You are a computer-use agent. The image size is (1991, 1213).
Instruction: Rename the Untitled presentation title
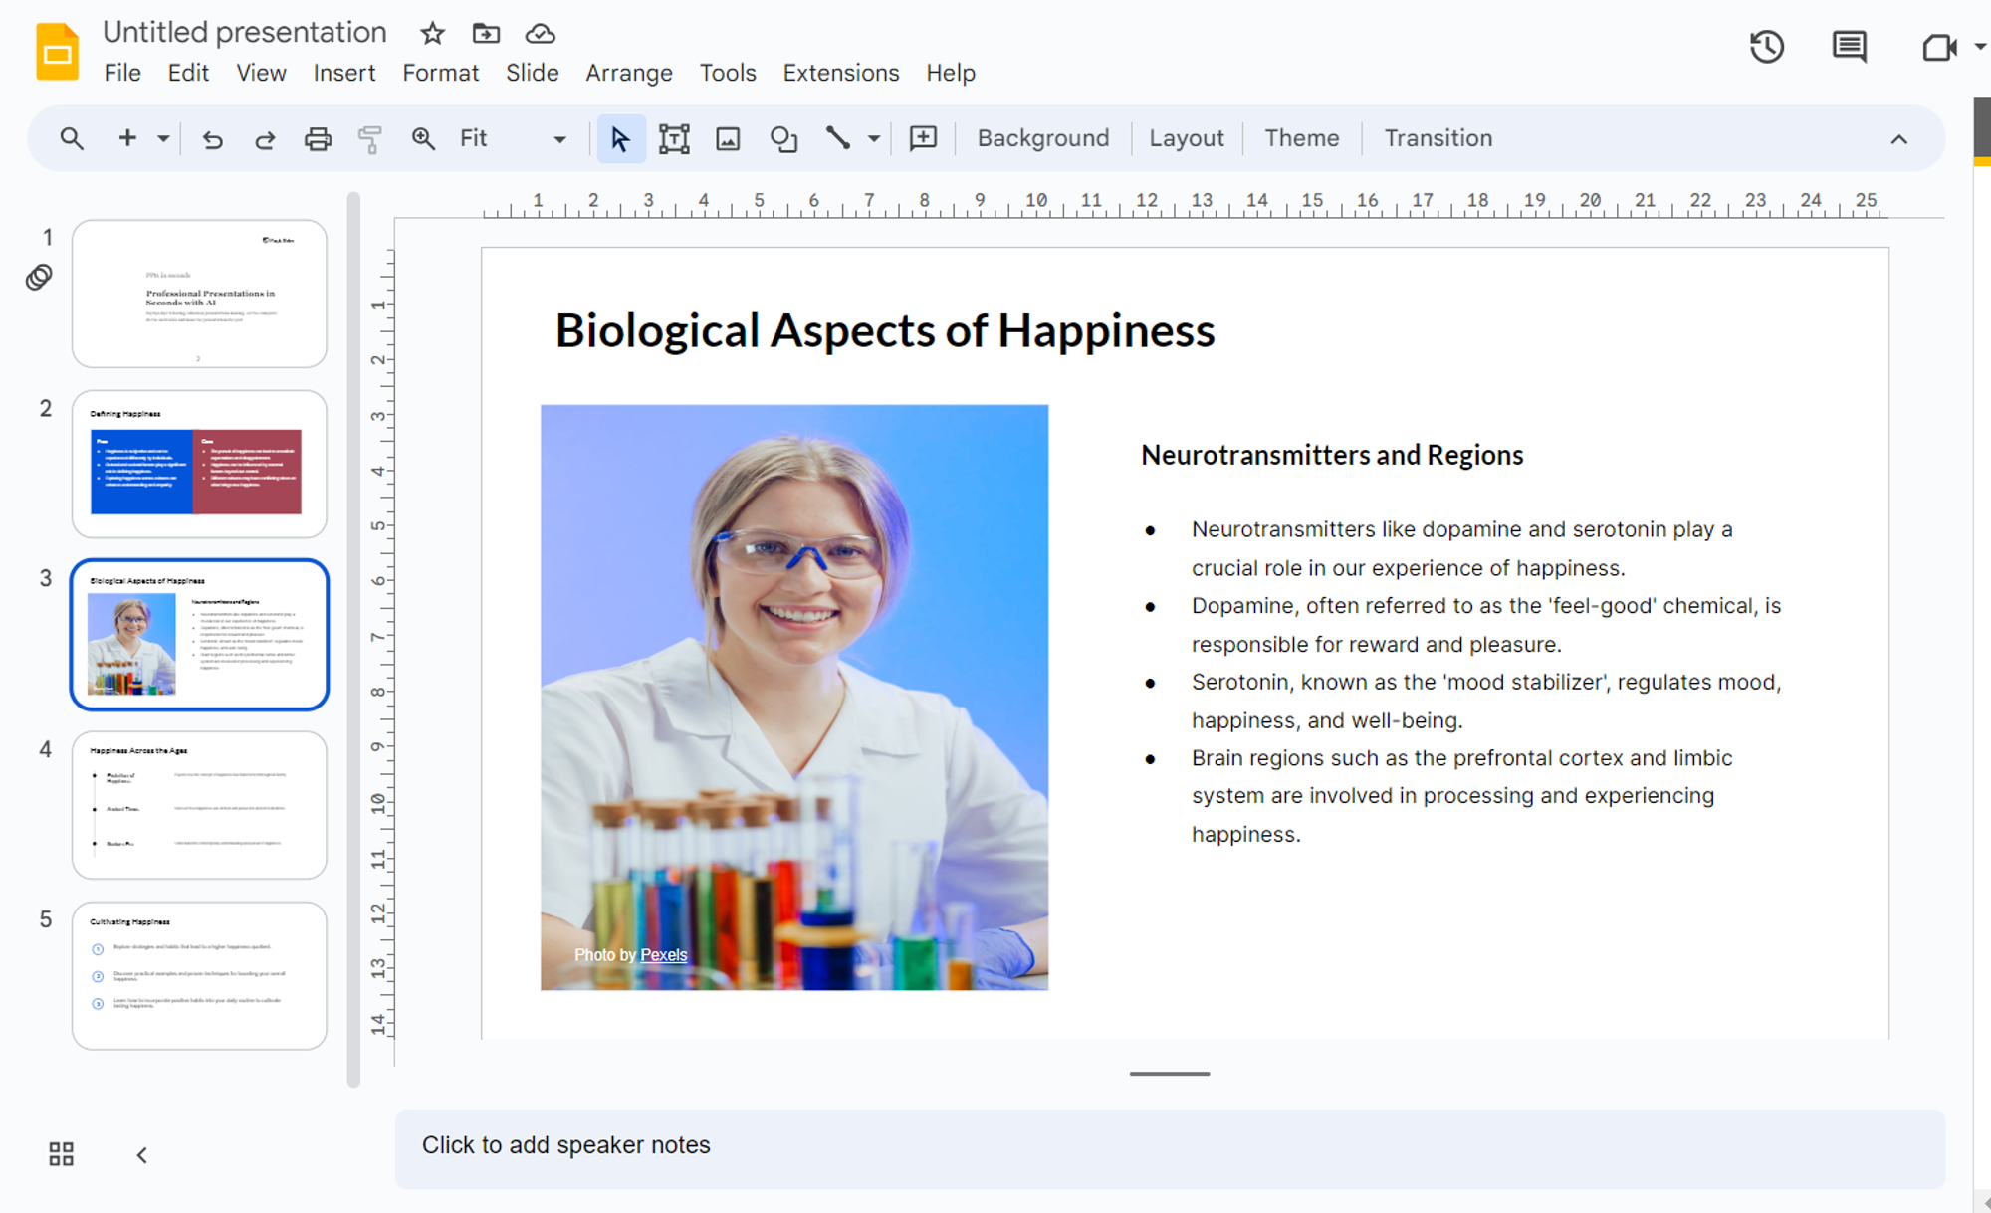point(245,33)
